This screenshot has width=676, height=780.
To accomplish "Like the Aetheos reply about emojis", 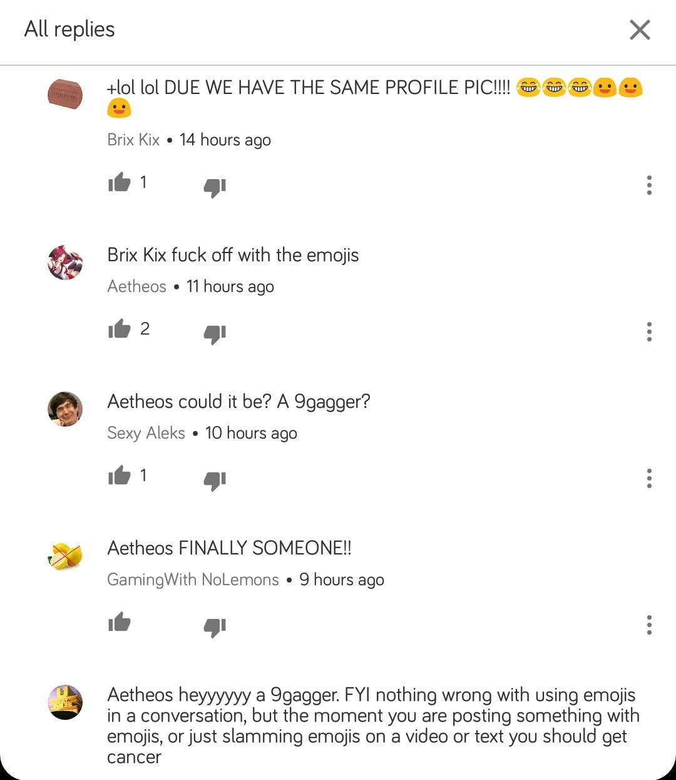I will [119, 328].
